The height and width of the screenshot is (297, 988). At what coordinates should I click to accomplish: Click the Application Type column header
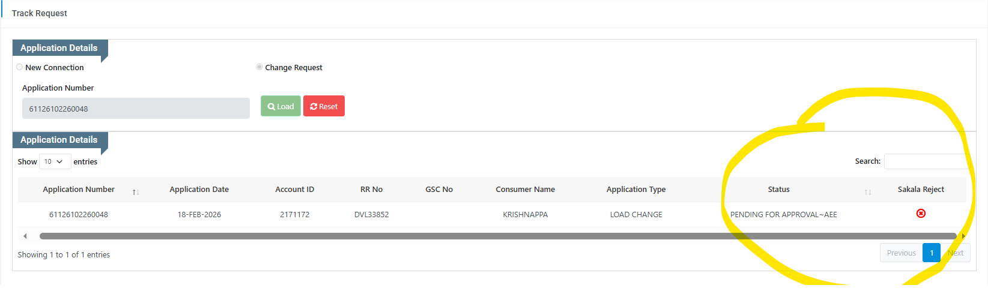click(x=636, y=189)
